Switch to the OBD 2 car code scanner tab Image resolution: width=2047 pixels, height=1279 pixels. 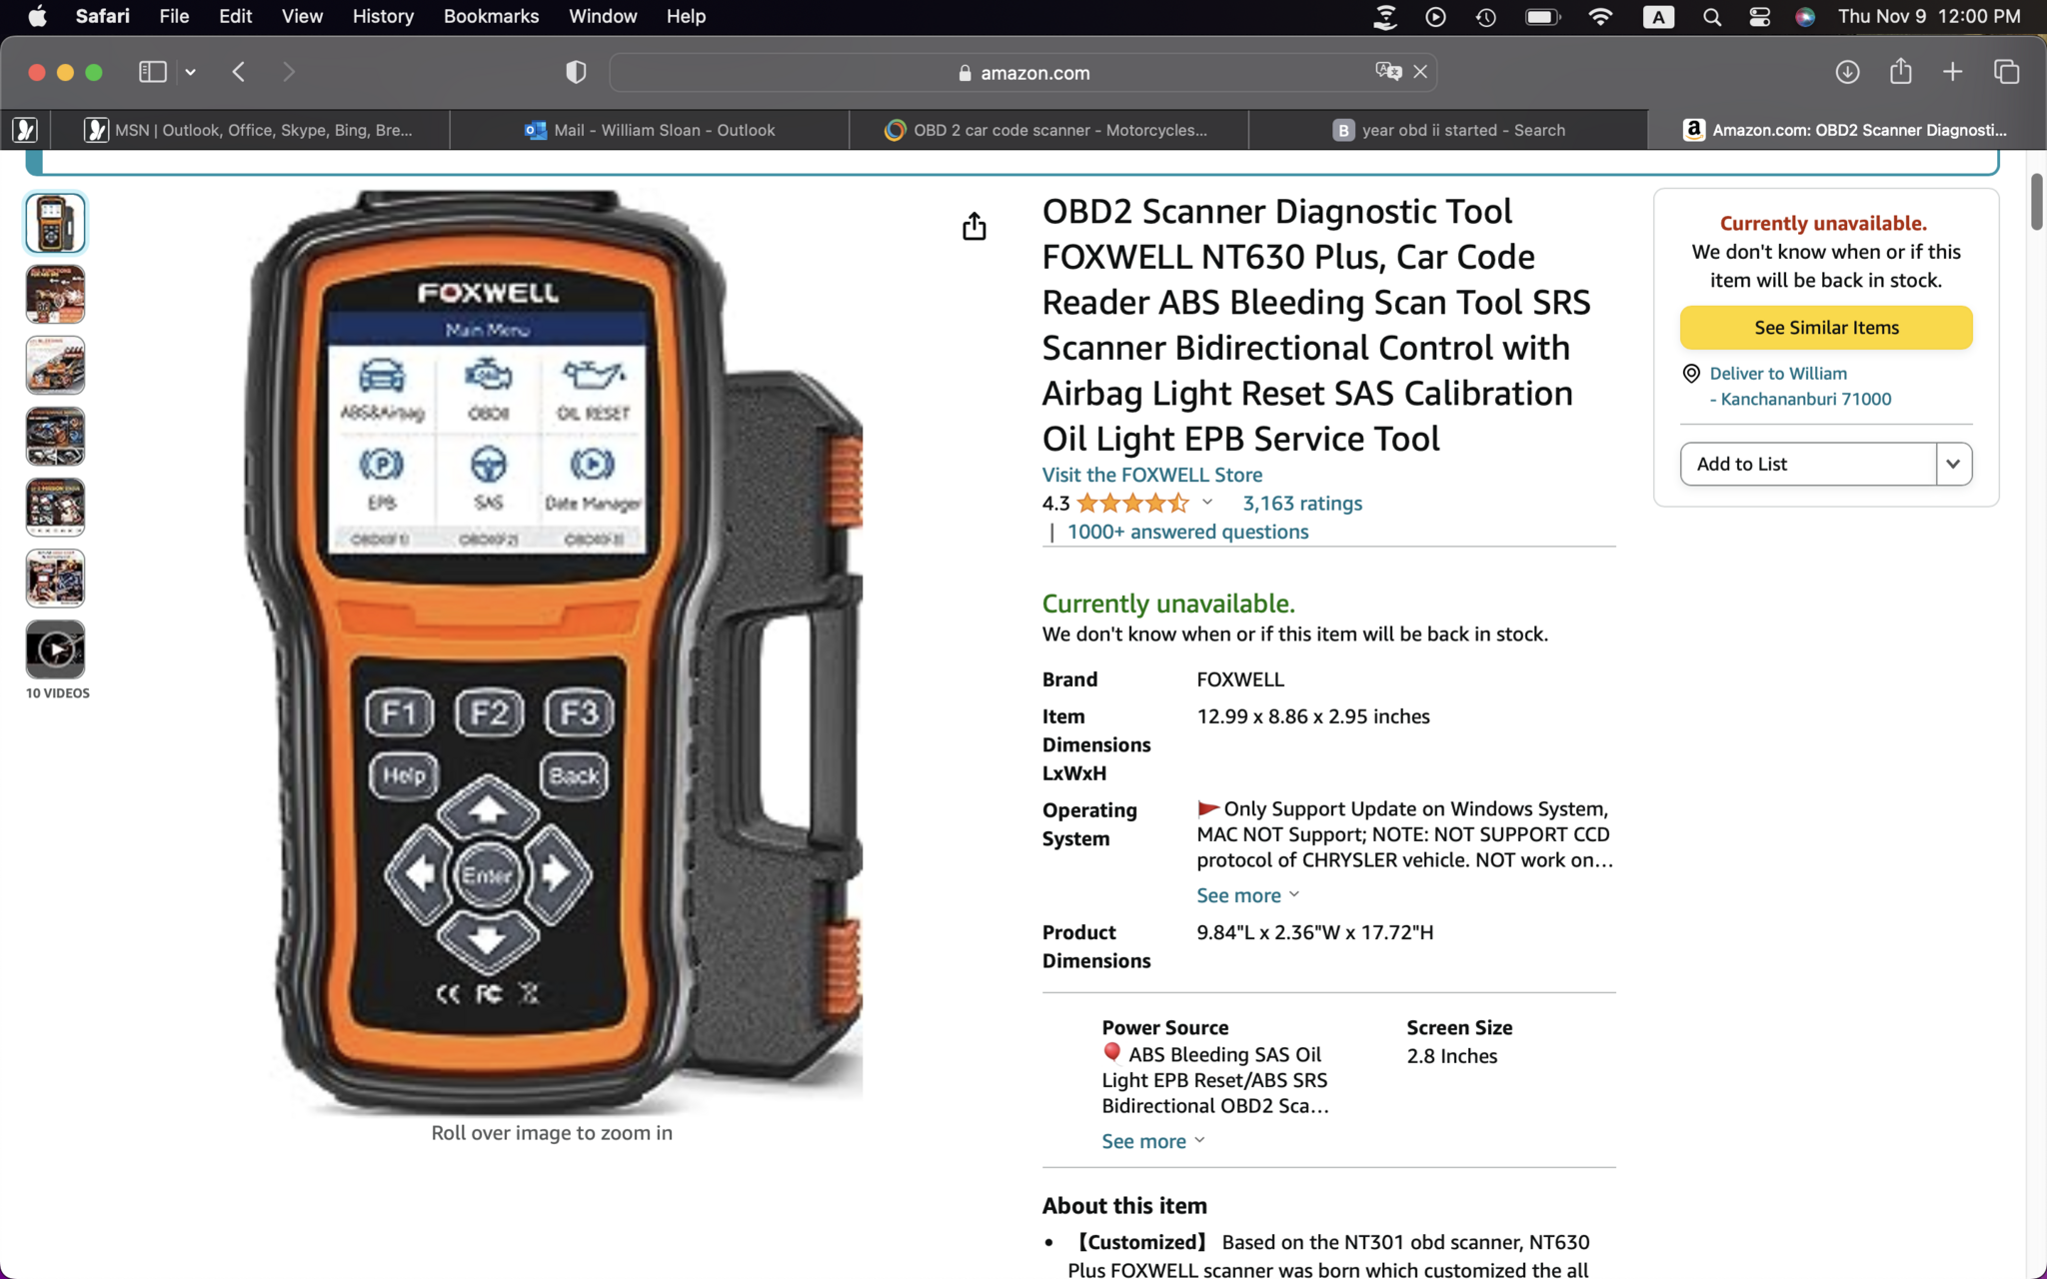1048,130
